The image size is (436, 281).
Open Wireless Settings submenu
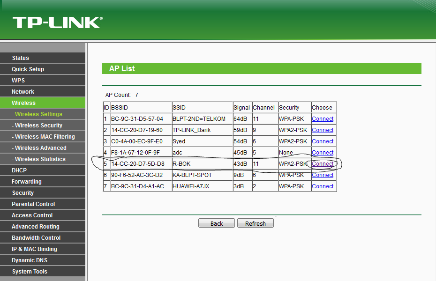point(43,114)
